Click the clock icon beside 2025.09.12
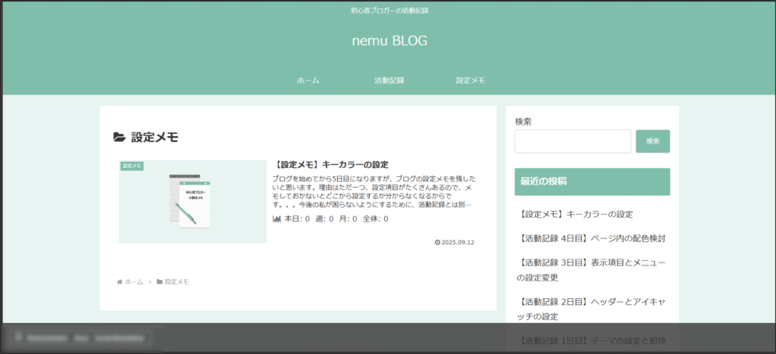 click(437, 243)
